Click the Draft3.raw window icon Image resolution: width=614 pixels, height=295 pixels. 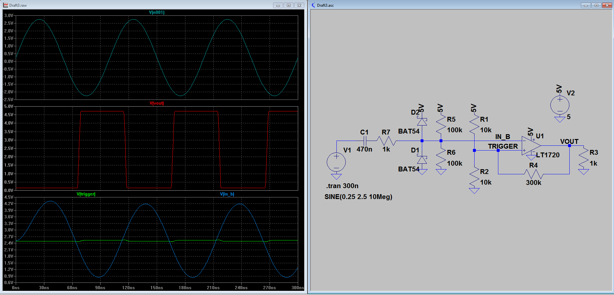(5, 5)
